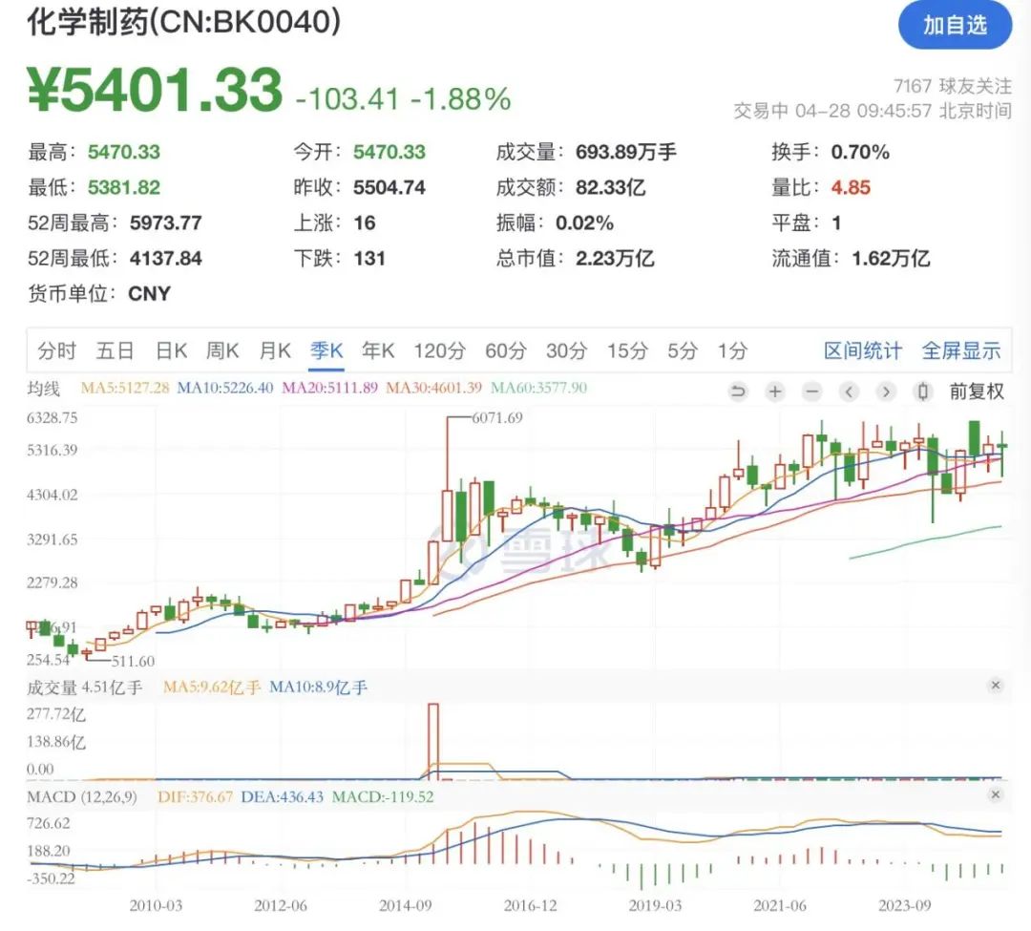Viewport: 1031px width, 931px height.
Task: Open the 120分 interval option
Action: [x=437, y=350]
